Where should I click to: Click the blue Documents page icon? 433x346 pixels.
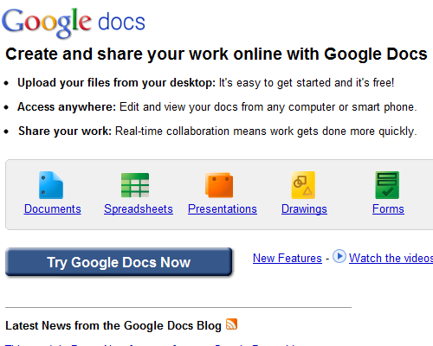click(51, 185)
